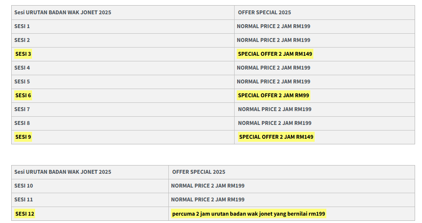The image size is (422, 223).
Task: Select the highlighted SESI 6 label
Action: pyautogui.click(x=23, y=96)
